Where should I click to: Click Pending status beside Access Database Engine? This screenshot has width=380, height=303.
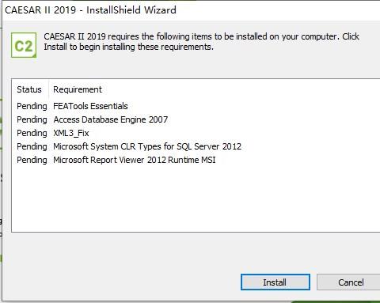click(x=32, y=119)
